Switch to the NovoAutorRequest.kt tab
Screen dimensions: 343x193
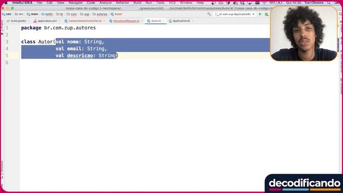pyautogui.click(x=126, y=21)
